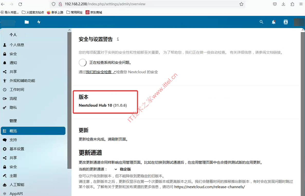Open 主题 settings in the sidebar
This screenshot has height=196, width=305.
(33, 176)
